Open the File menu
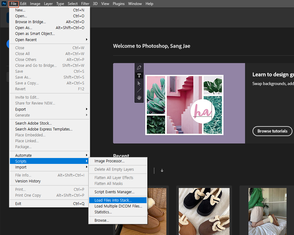 click(x=14, y=3)
